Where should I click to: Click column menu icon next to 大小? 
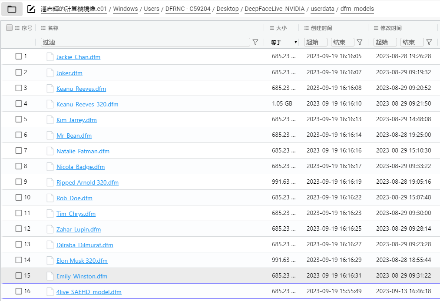pyautogui.click(x=271, y=28)
